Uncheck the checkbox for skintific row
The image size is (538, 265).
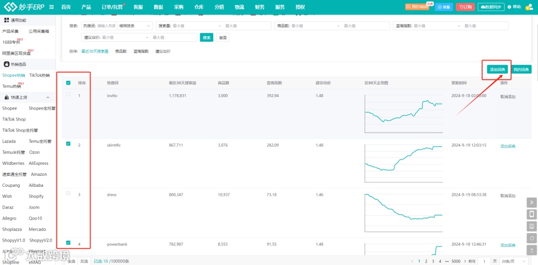coord(68,144)
